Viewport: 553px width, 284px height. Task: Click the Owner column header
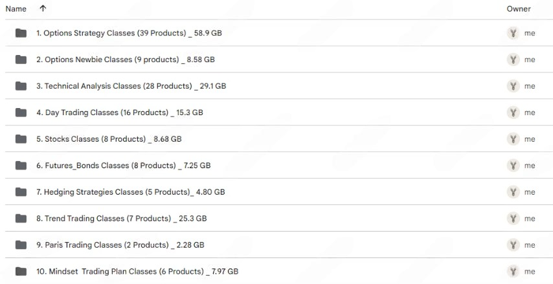(518, 9)
